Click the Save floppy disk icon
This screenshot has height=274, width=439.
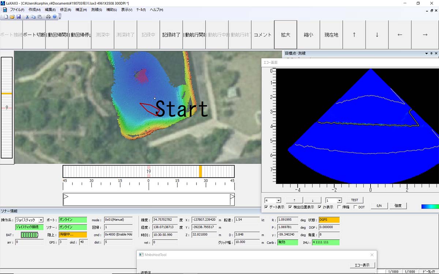[18, 17]
